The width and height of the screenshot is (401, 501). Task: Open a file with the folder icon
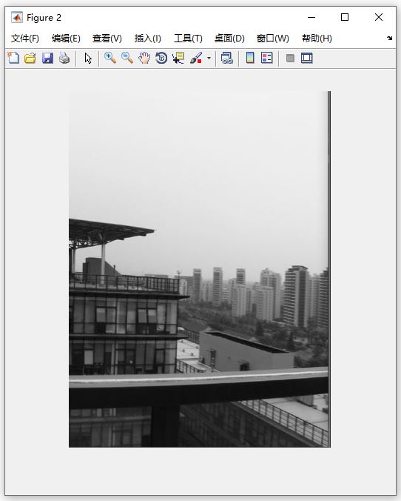tap(30, 58)
